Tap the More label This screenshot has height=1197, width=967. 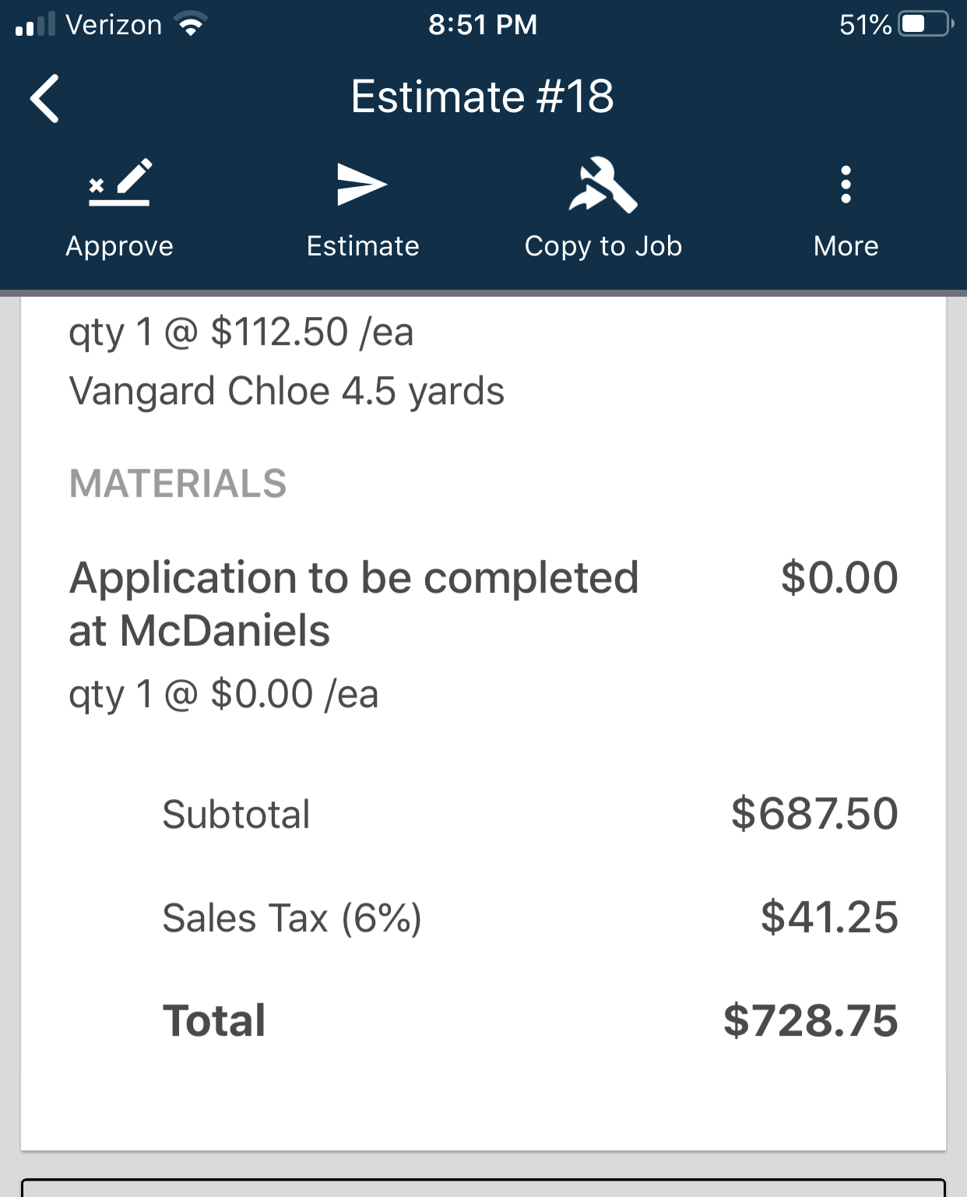pos(846,246)
